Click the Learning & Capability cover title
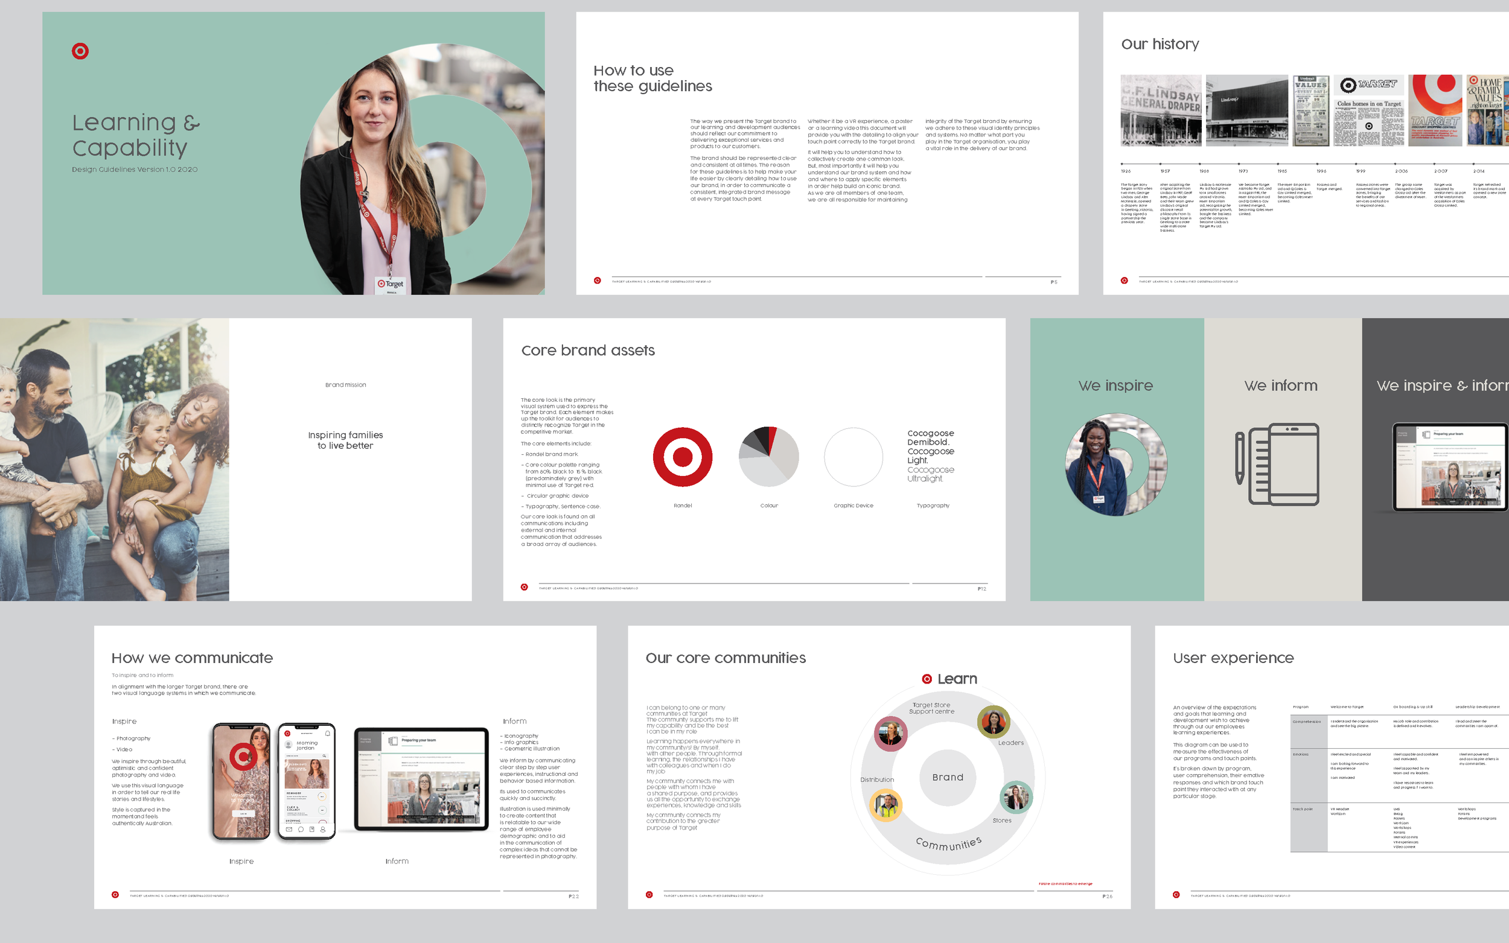1509x943 pixels. pyautogui.click(x=136, y=135)
